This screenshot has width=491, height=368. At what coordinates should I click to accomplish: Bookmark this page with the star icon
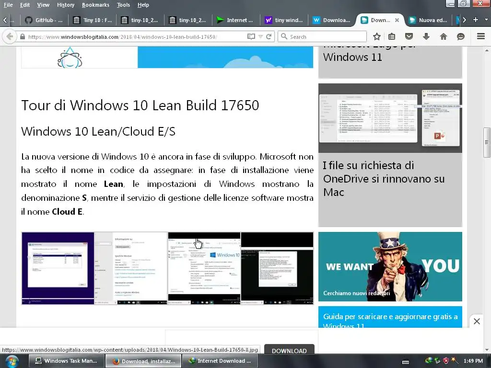[x=377, y=36]
